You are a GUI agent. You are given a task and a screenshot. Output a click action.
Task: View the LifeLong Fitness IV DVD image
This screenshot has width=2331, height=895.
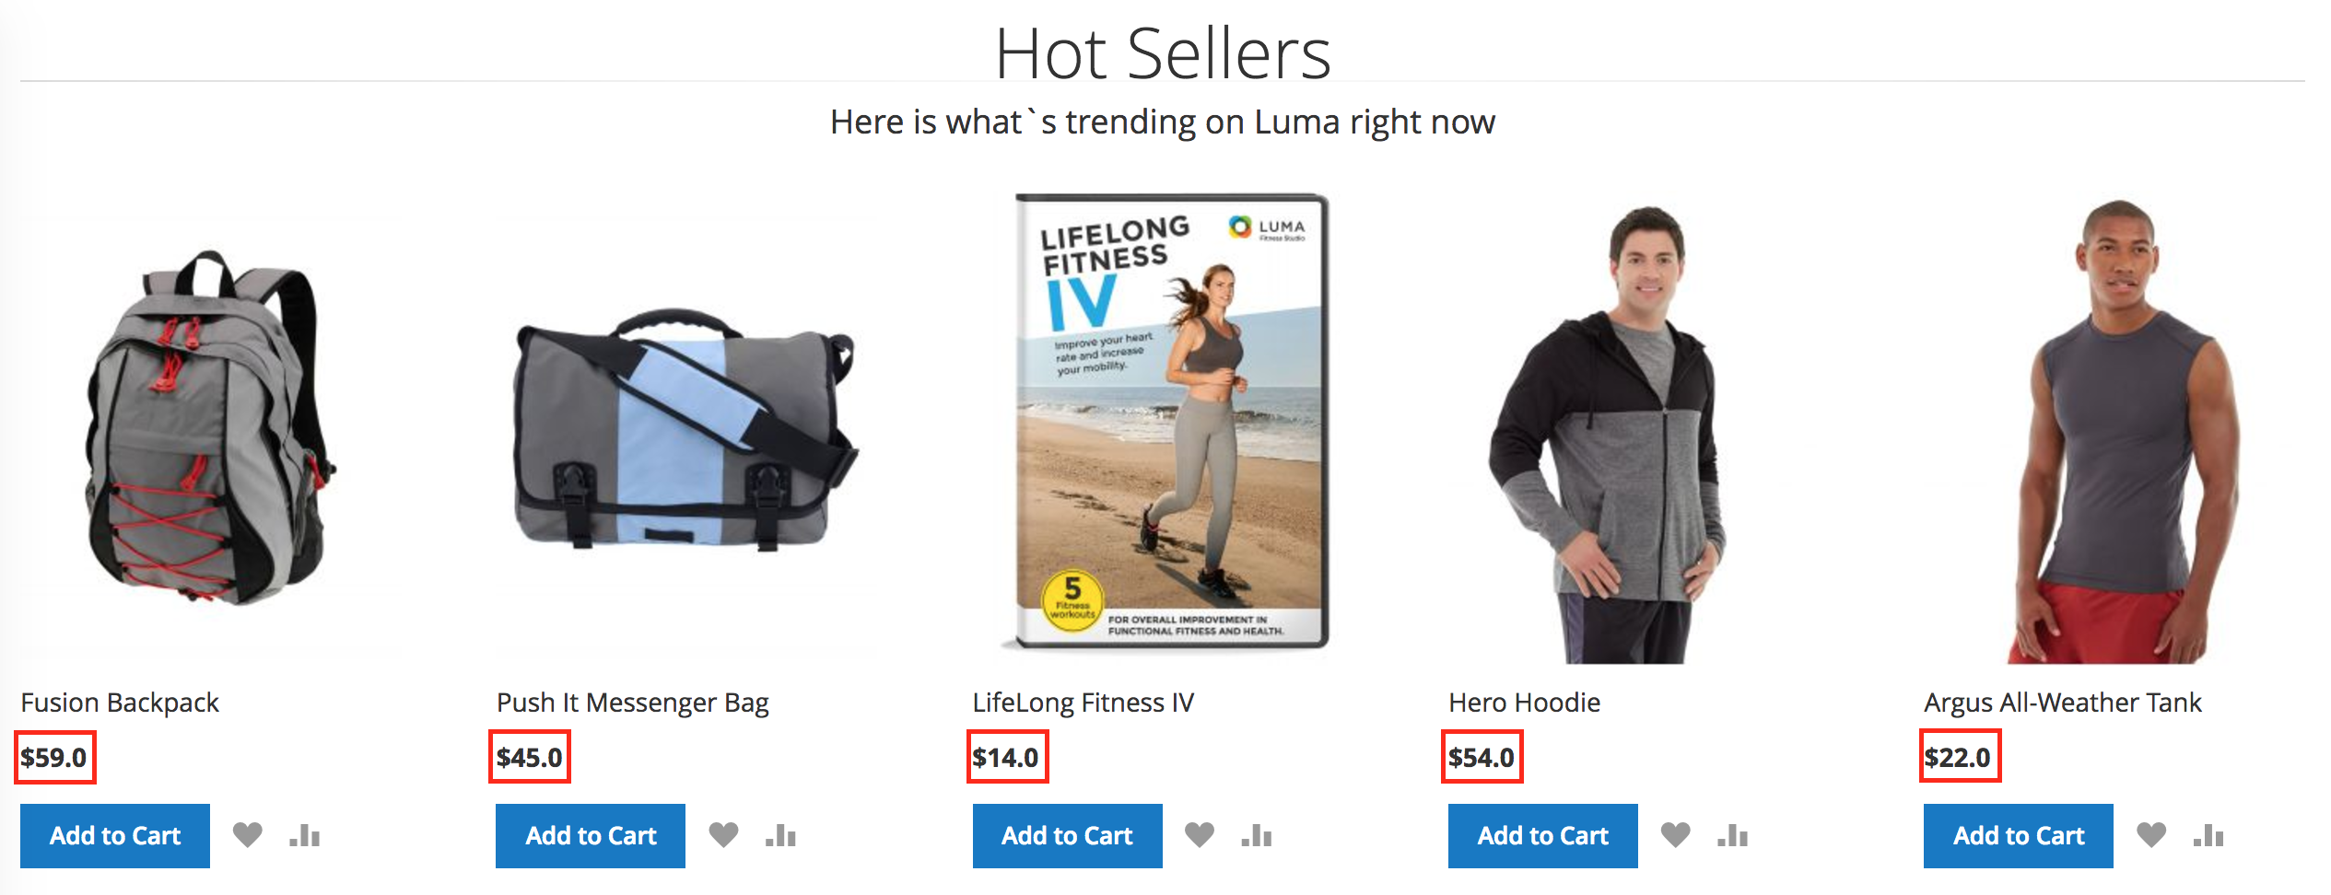1165,422
